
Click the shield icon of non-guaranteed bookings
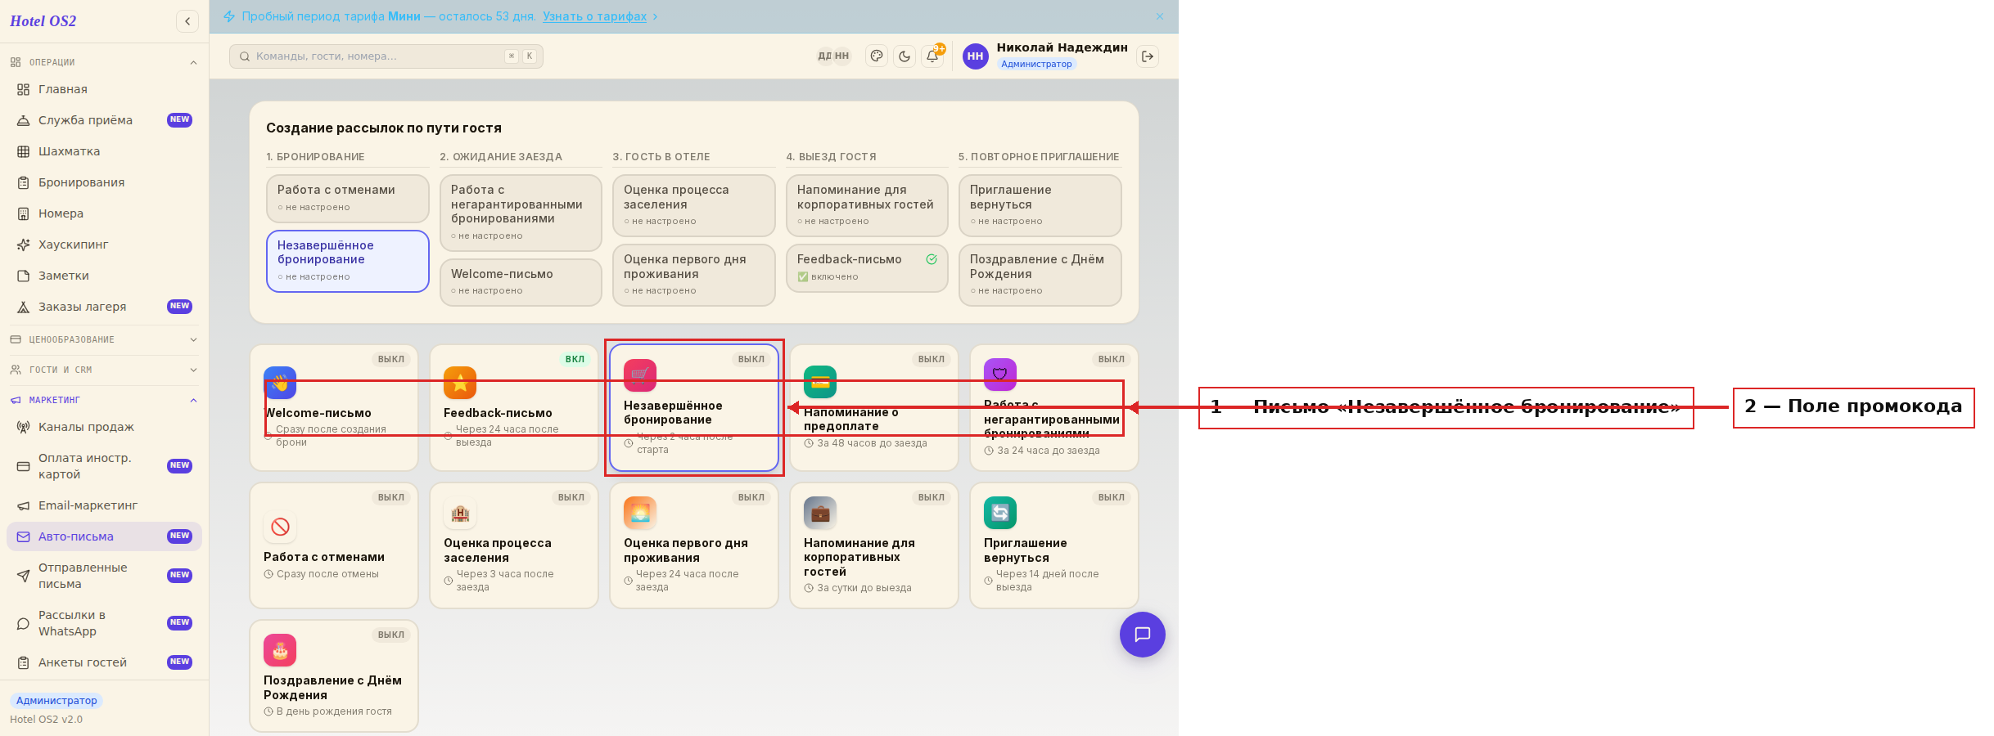[1000, 375]
